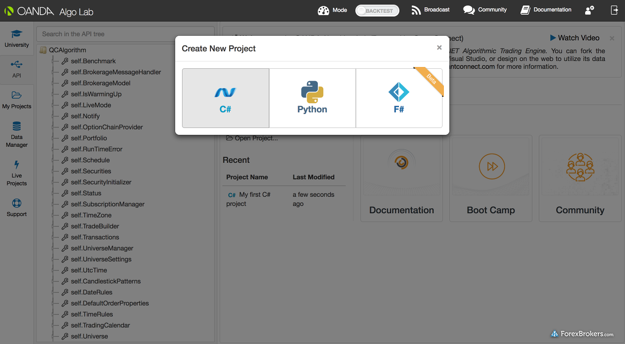Open the Broadcast feed menu
625x344 pixels.
click(x=430, y=10)
